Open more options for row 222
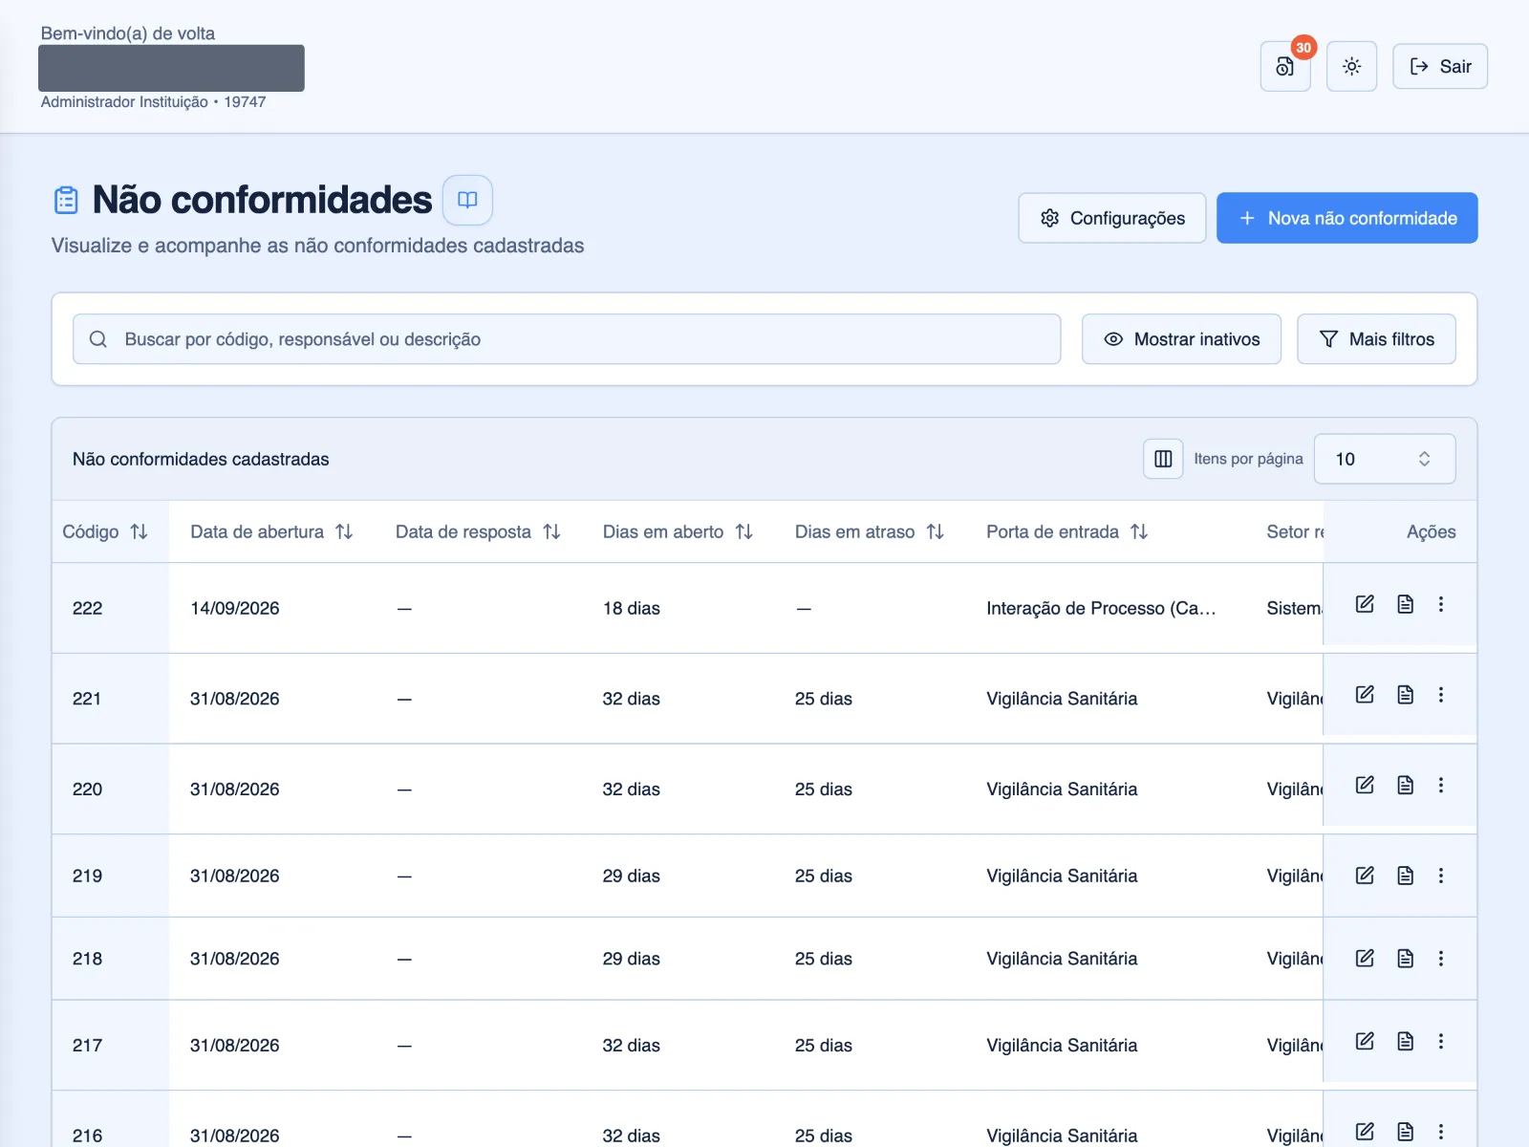This screenshot has height=1147, width=1529. tap(1441, 604)
